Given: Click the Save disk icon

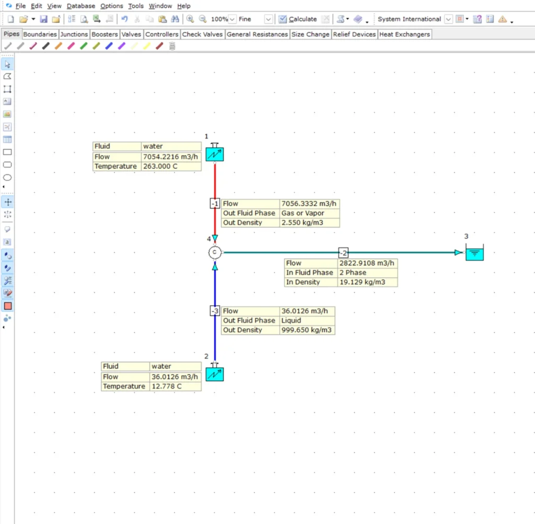Looking at the screenshot, I should coord(44,19).
